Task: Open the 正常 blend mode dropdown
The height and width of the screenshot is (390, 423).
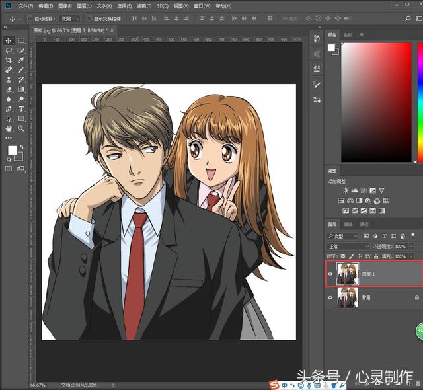Action: [x=348, y=247]
